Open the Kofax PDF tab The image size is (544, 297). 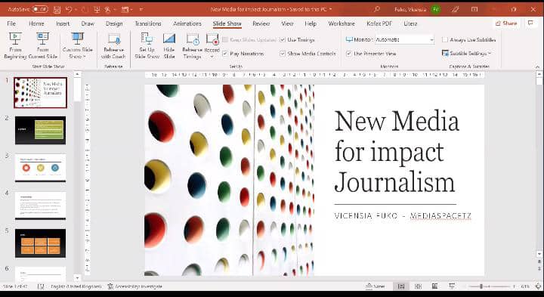(x=379, y=23)
